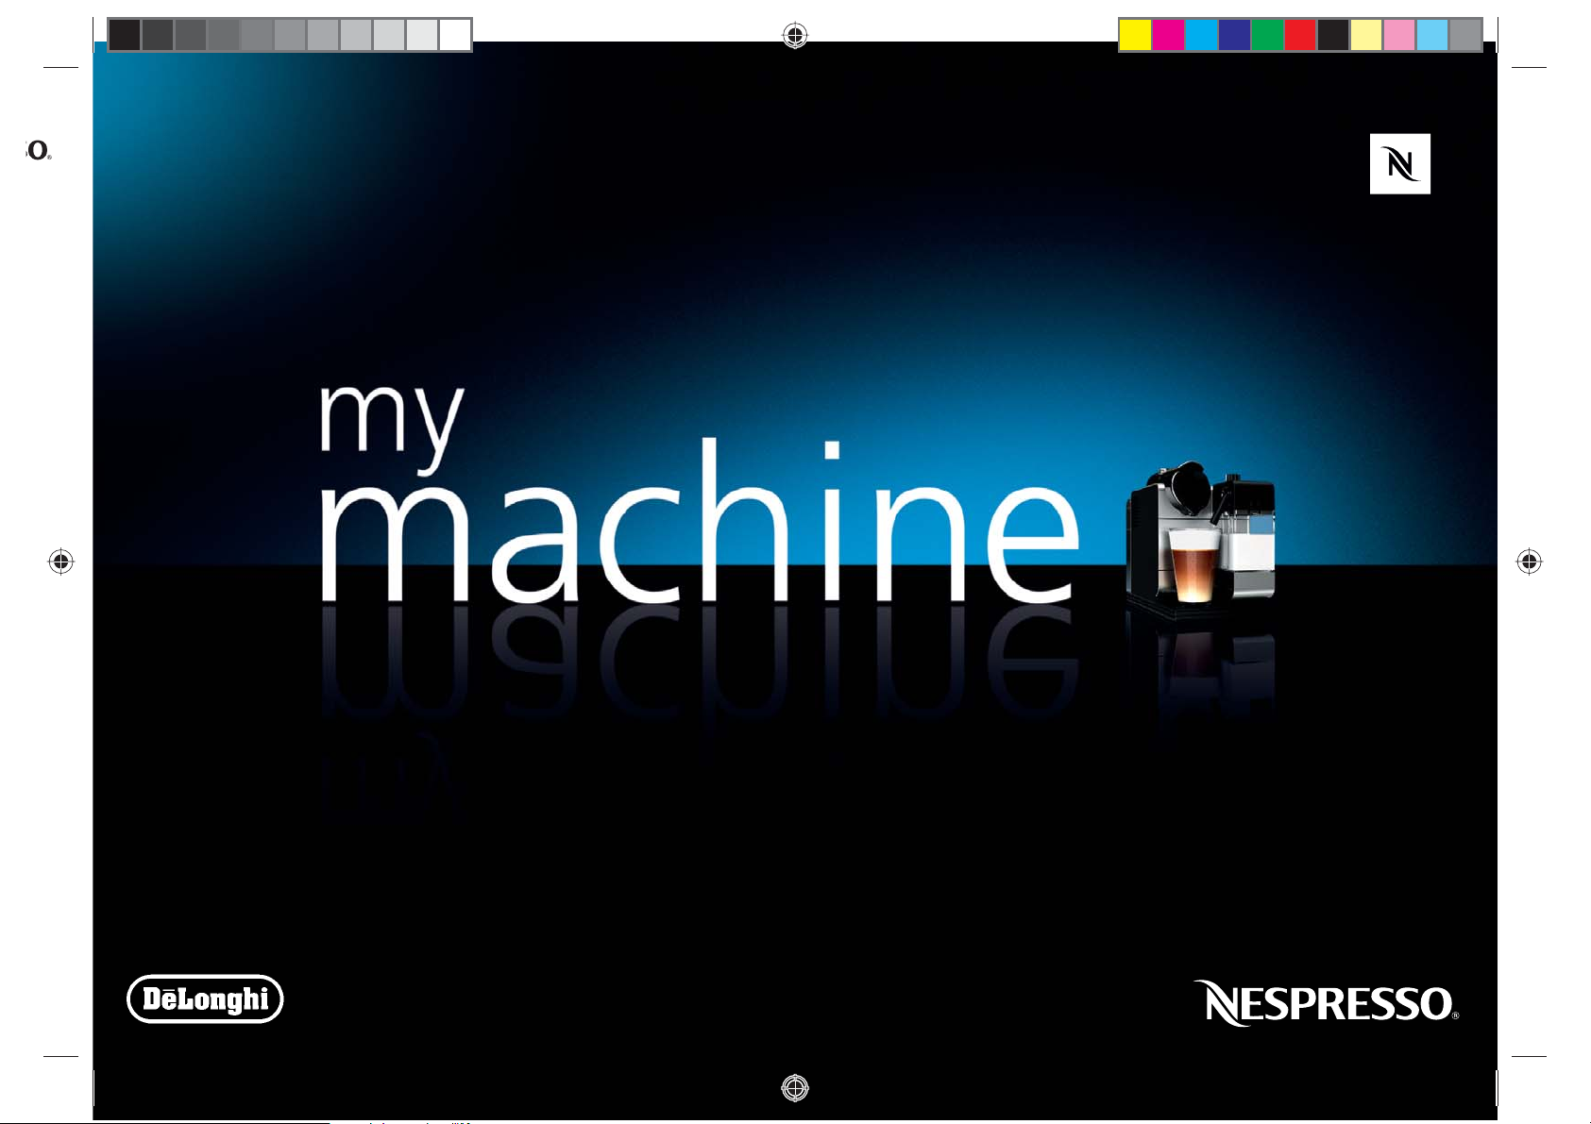This screenshot has height=1124, width=1591.
Task: Select the dark blue swatch in color bar
Action: [x=1234, y=35]
